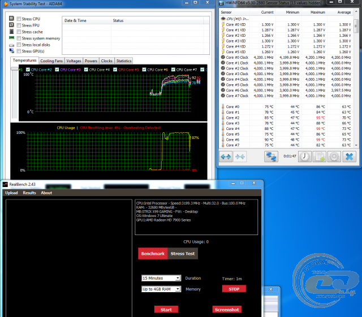
Task: Close sensors with blue X icon
Action: pyautogui.click(x=350, y=157)
